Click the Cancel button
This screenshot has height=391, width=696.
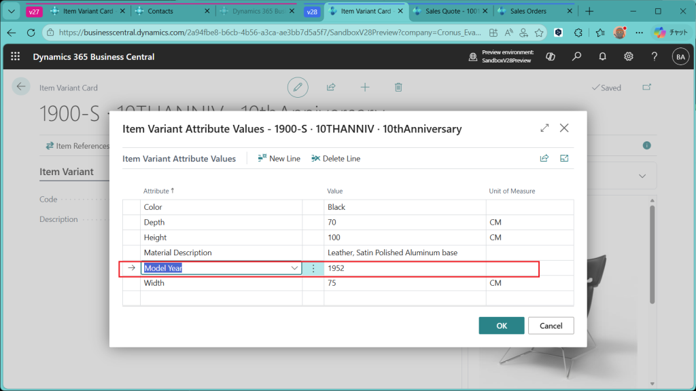[x=551, y=326]
